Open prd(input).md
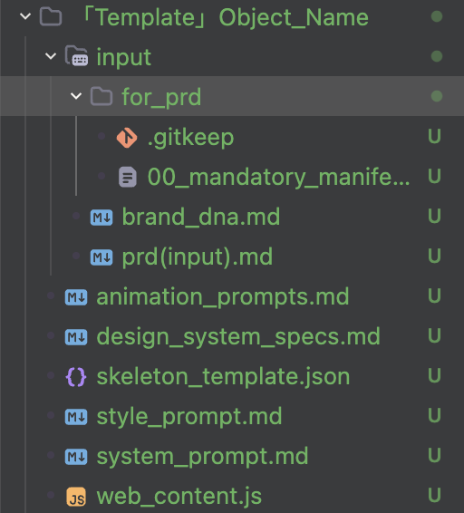This screenshot has height=513, width=464. pyautogui.click(x=198, y=257)
